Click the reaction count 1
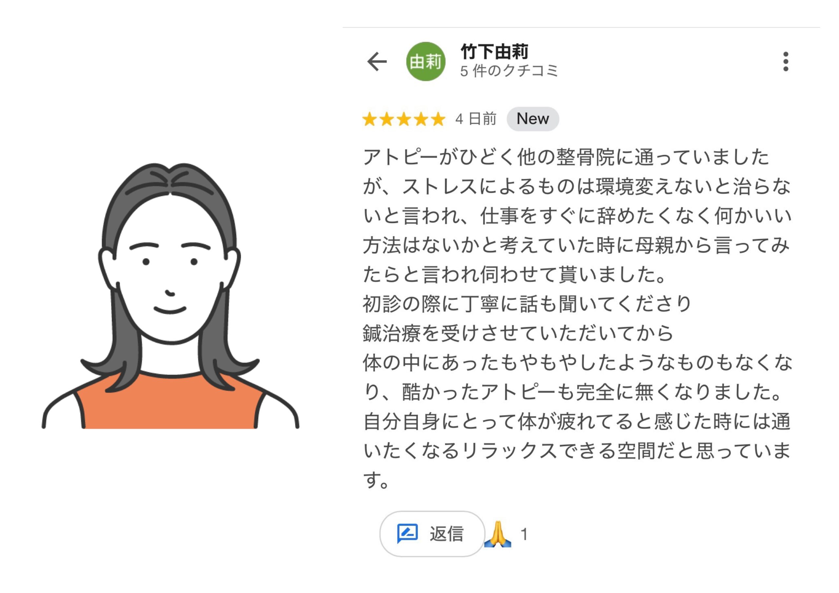This screenshot has height=593, width=839. (524, 535)
